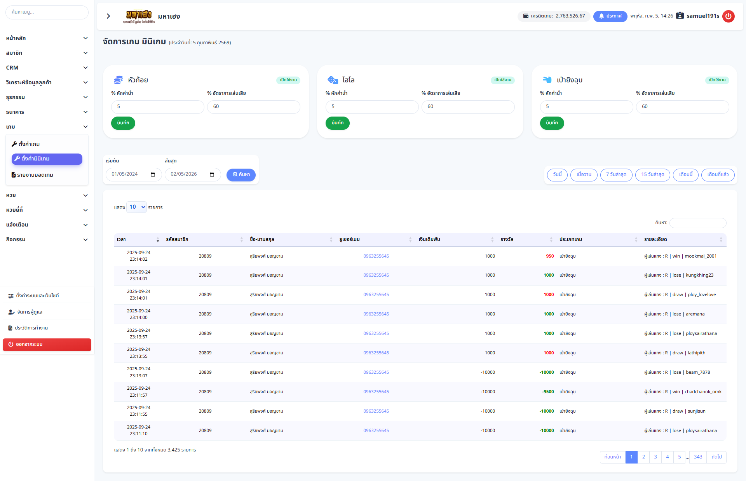
Task: Click the dice icon on ไฮโล card
Action: coord(333,80)
